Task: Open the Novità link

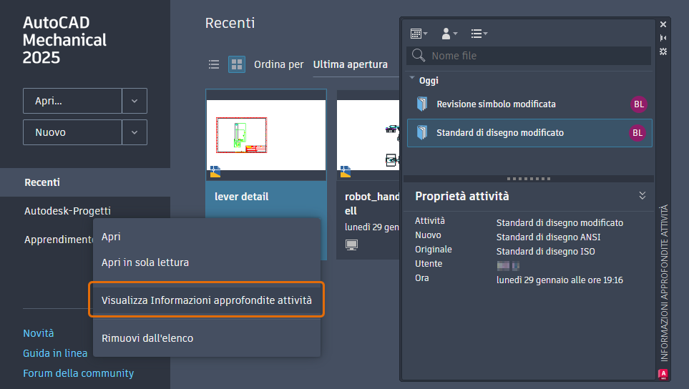Action: (38, 333)
